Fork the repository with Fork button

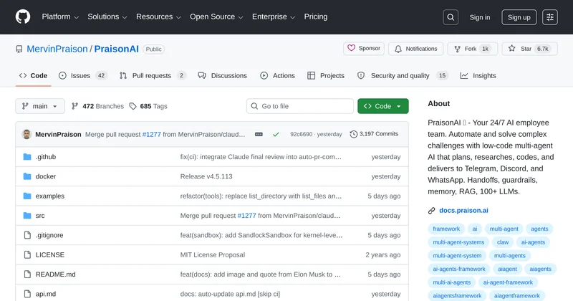[473, 49]
